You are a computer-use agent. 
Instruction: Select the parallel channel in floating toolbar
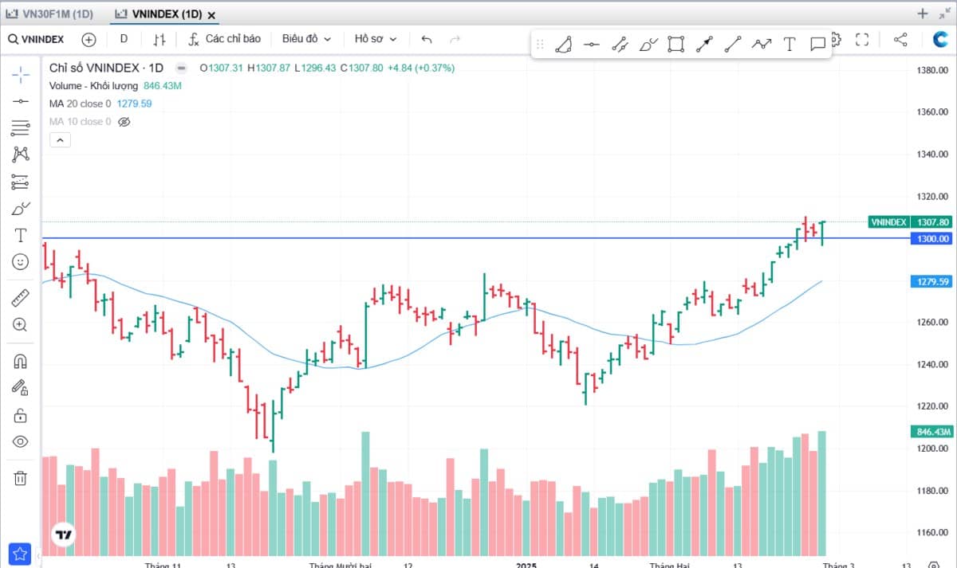coord(620,45)
